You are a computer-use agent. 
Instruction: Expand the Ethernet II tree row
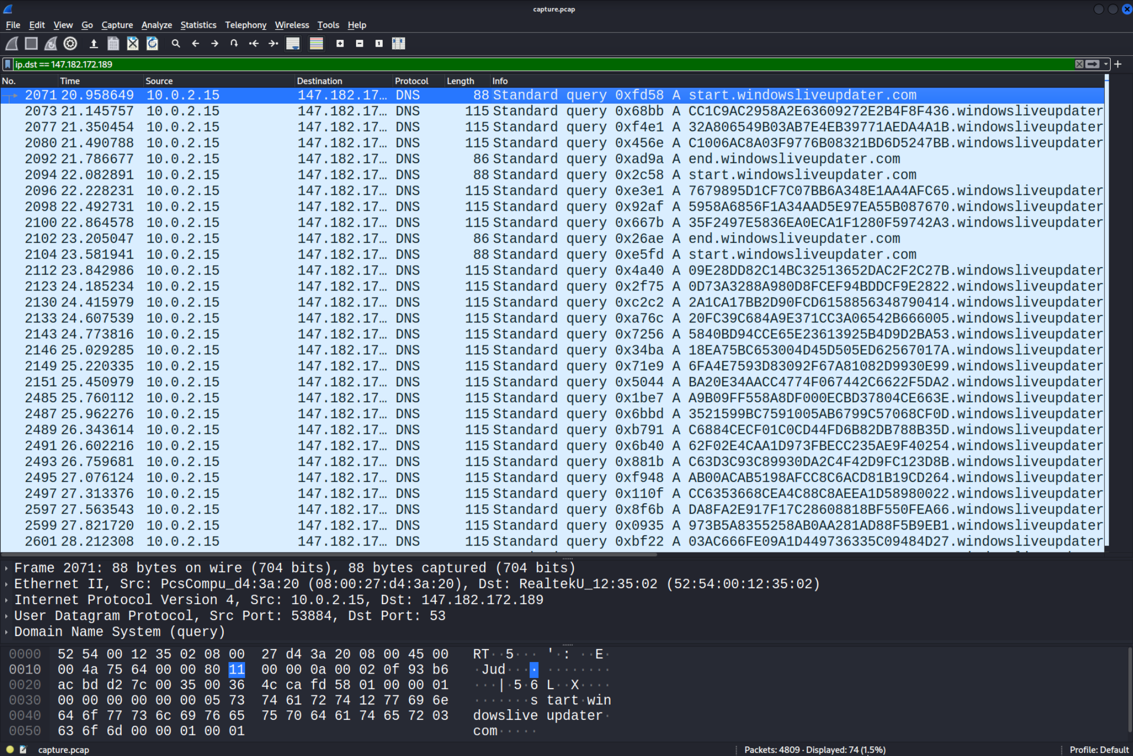click(6, 584)
